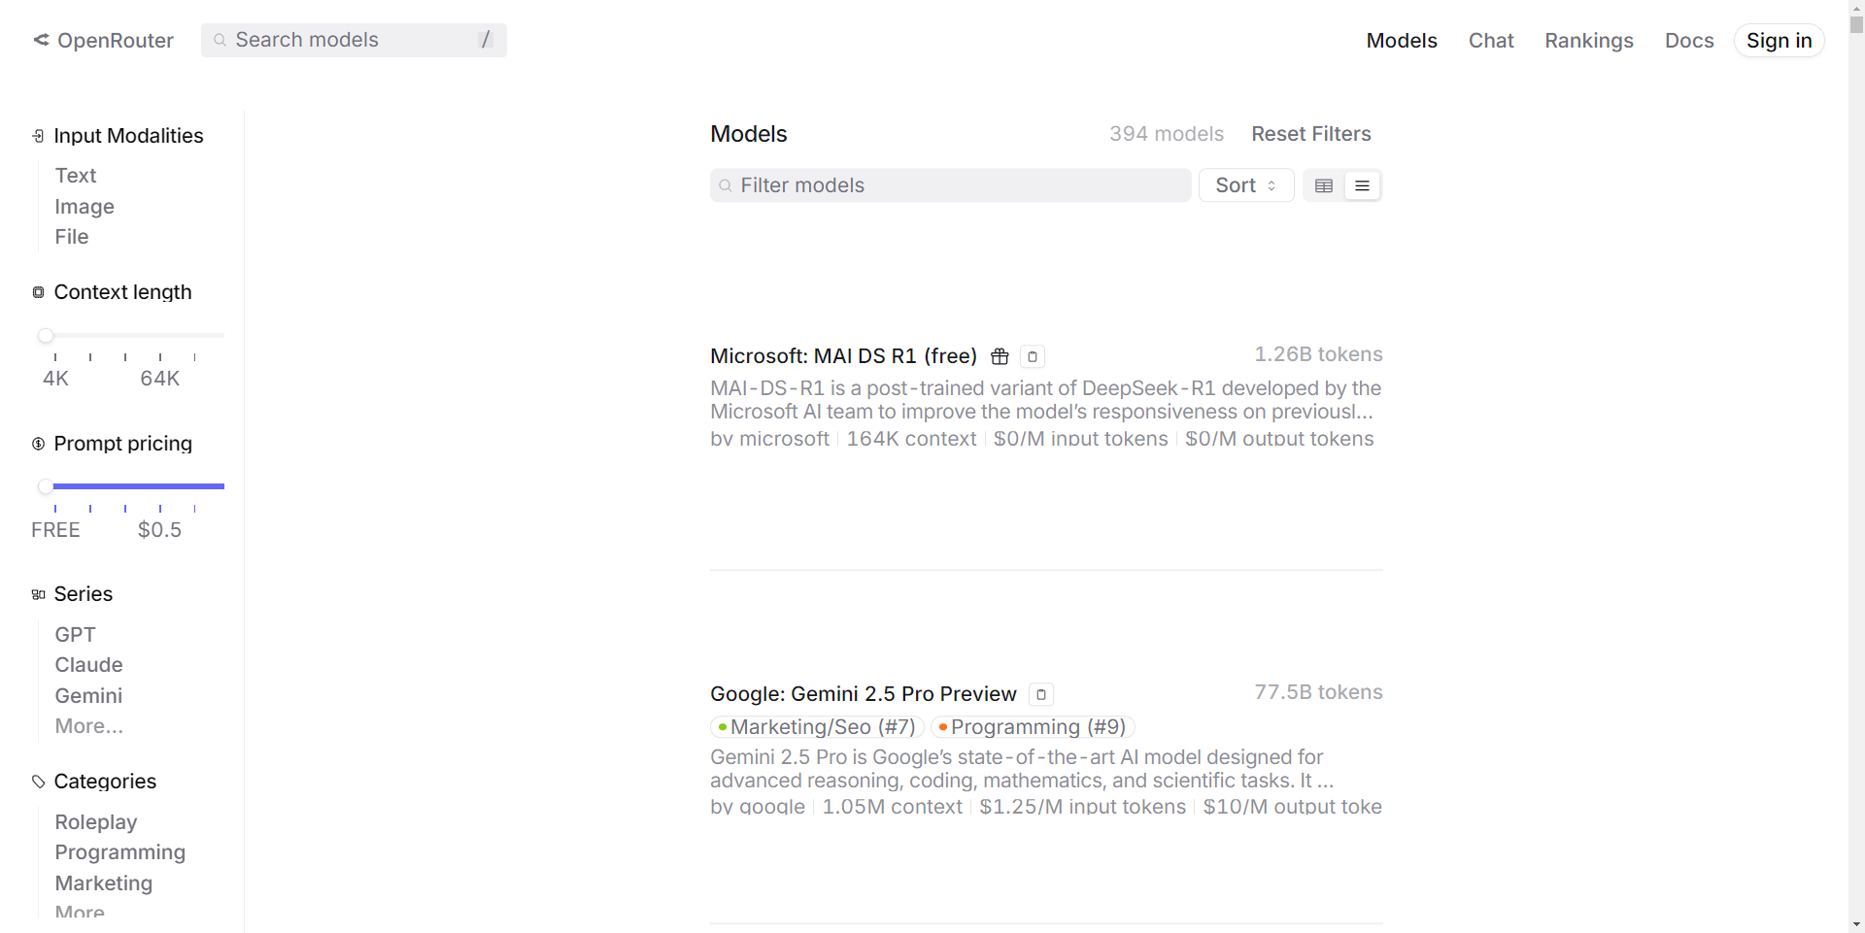1865x933 pixels.
Task: Open the Sort dropdown
Action: pyautogui.click(x=1246, y=185)
